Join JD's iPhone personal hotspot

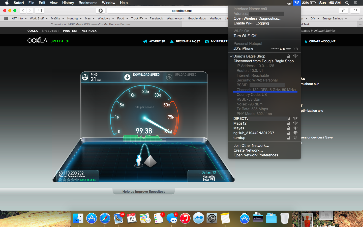pyautogui.click(x=264, y=48)
